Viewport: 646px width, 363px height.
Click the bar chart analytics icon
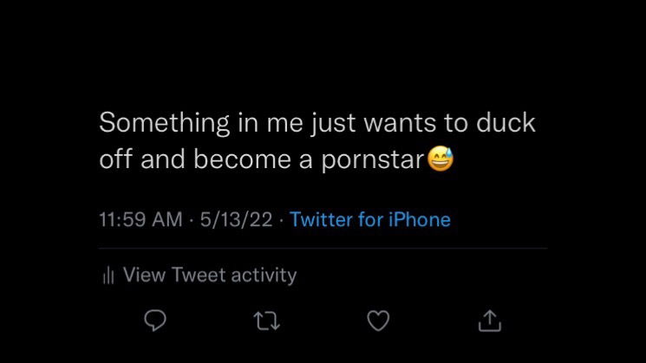108,275
